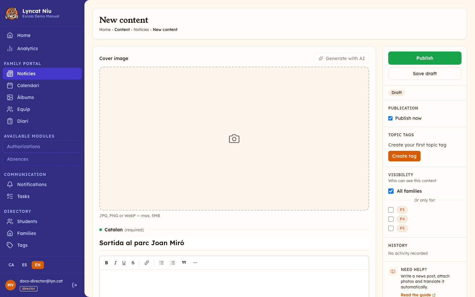Click the Need Help book icon
The image size is (475, 297).
point(393,272)
